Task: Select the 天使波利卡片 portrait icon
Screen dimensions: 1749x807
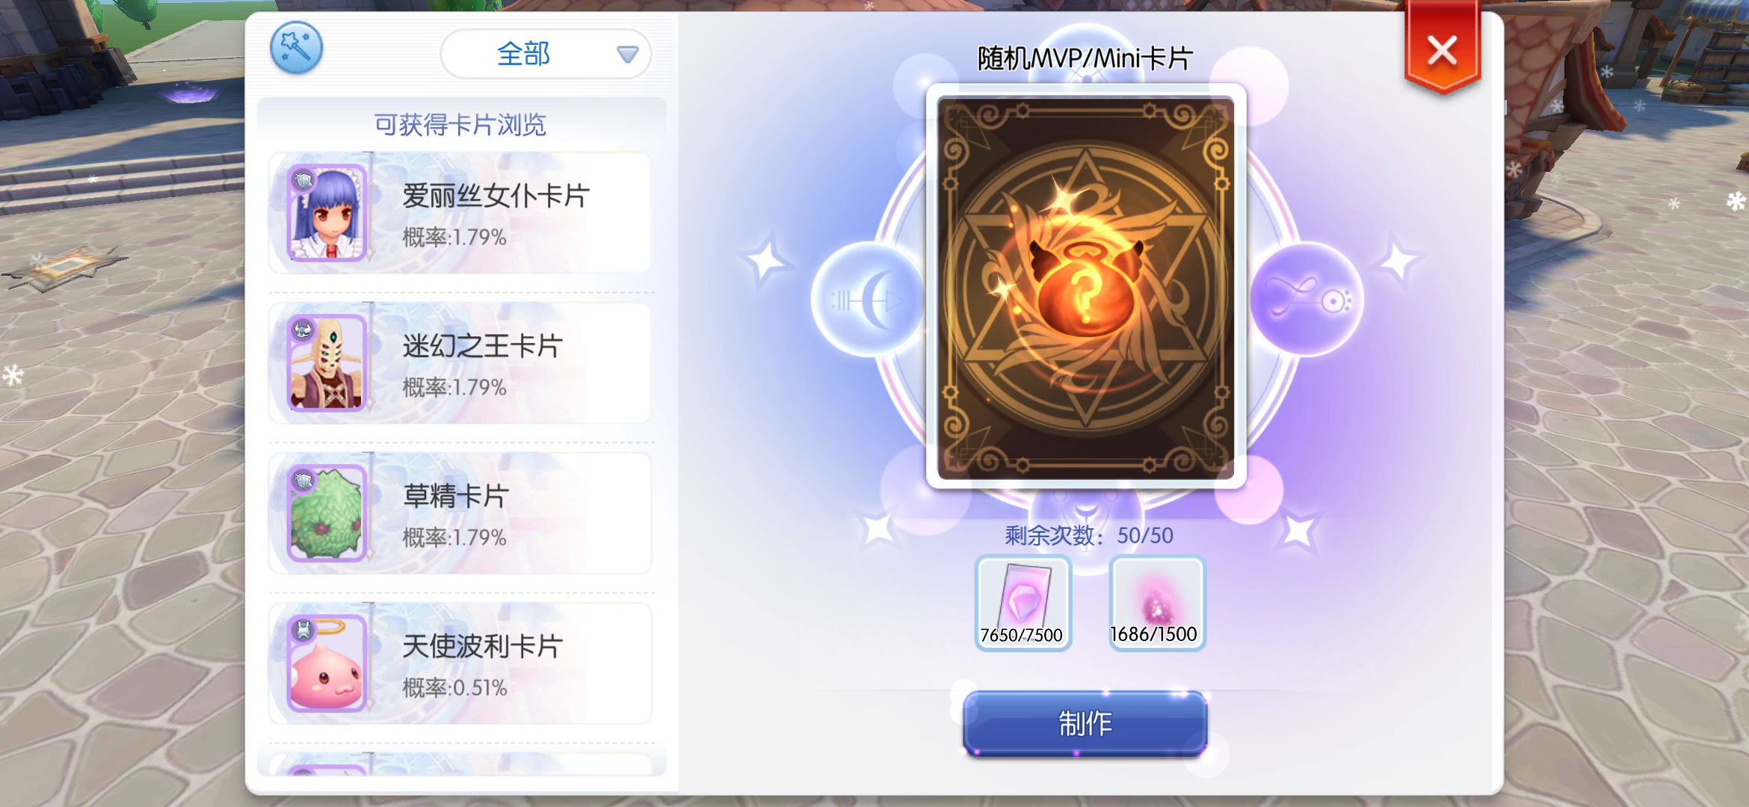Action: coord(327,664)
